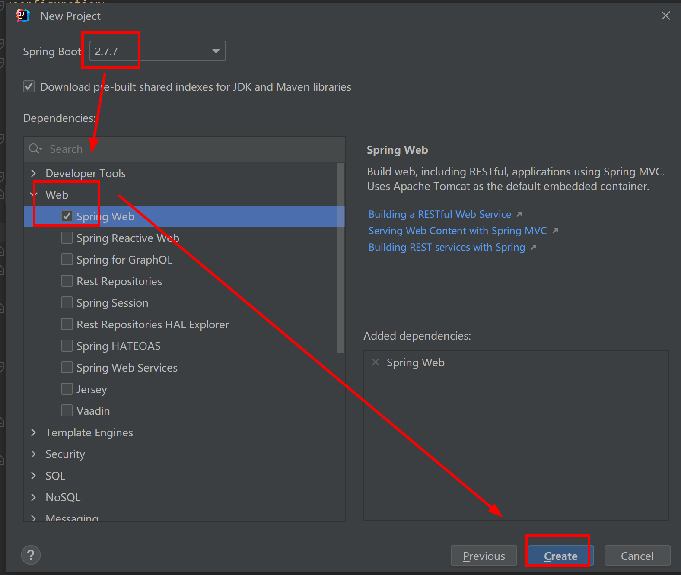Viewport: 681px width, 575px height.
Task: Enable the Jersey dependency checkbox
Action: (67, 389)
